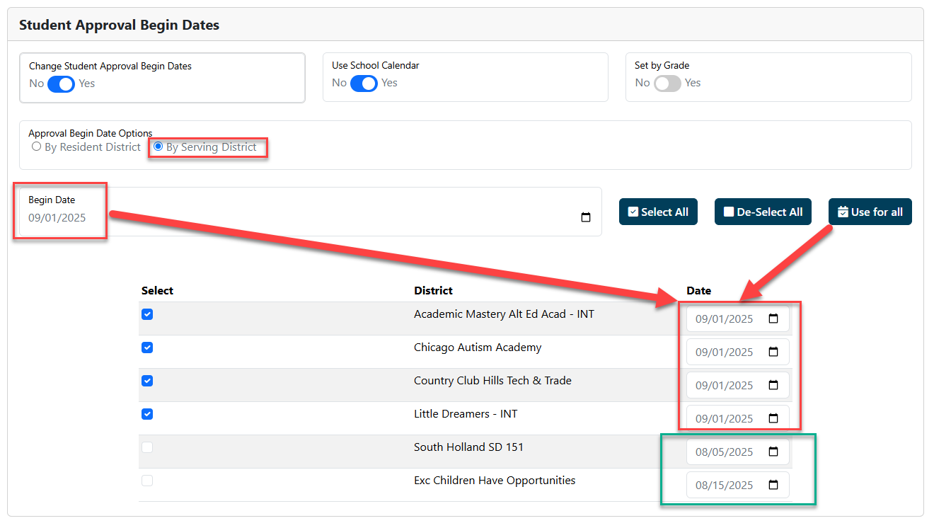934x528 pixels.
Task: Toggle Use School Calendar switch
Action: click(364, 84)
